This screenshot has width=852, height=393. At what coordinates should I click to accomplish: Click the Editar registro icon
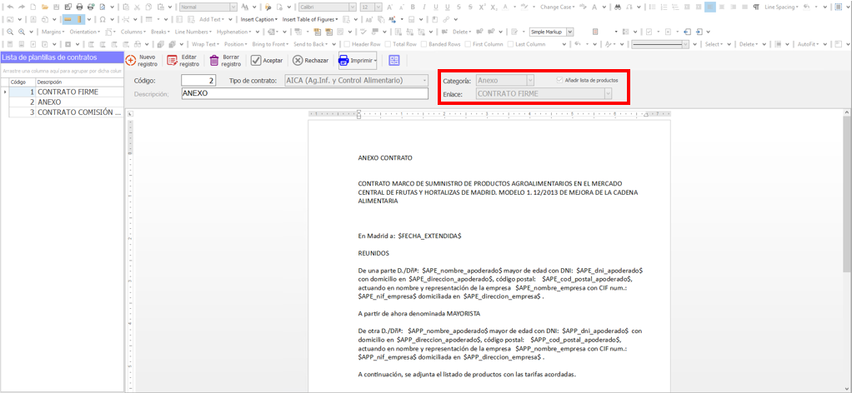(173, 60)
